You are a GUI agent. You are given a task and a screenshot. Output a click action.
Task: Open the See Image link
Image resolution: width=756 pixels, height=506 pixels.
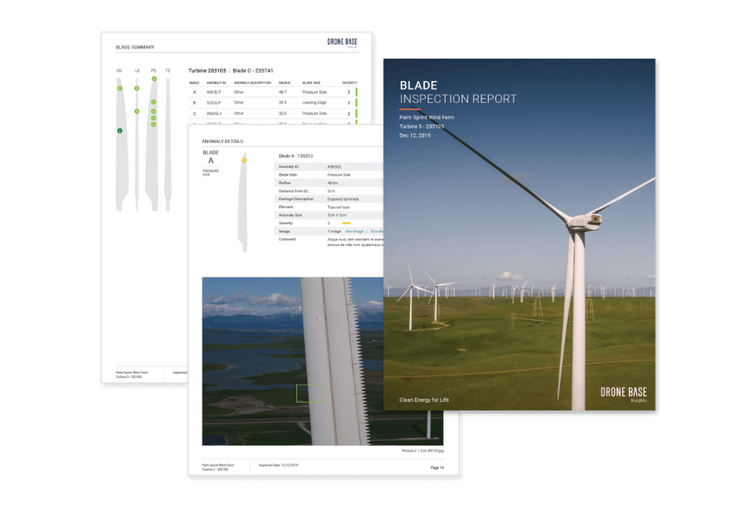[x=354, y=231]
